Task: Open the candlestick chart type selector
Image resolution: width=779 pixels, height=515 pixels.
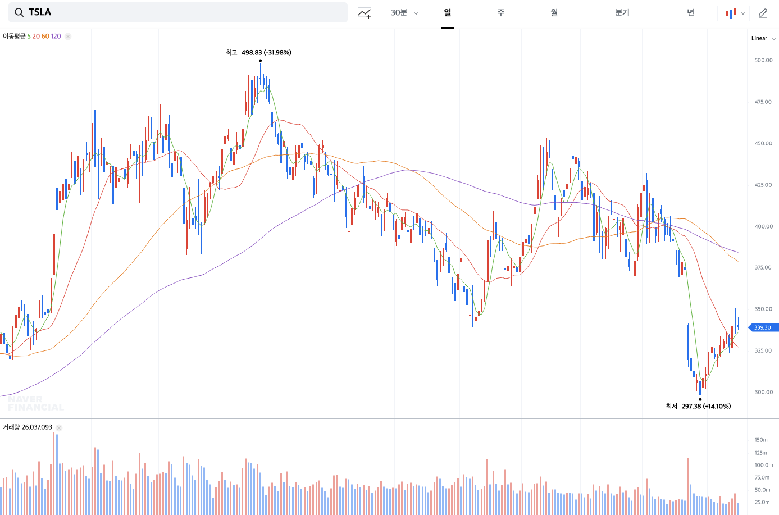Action: [735, 13]
